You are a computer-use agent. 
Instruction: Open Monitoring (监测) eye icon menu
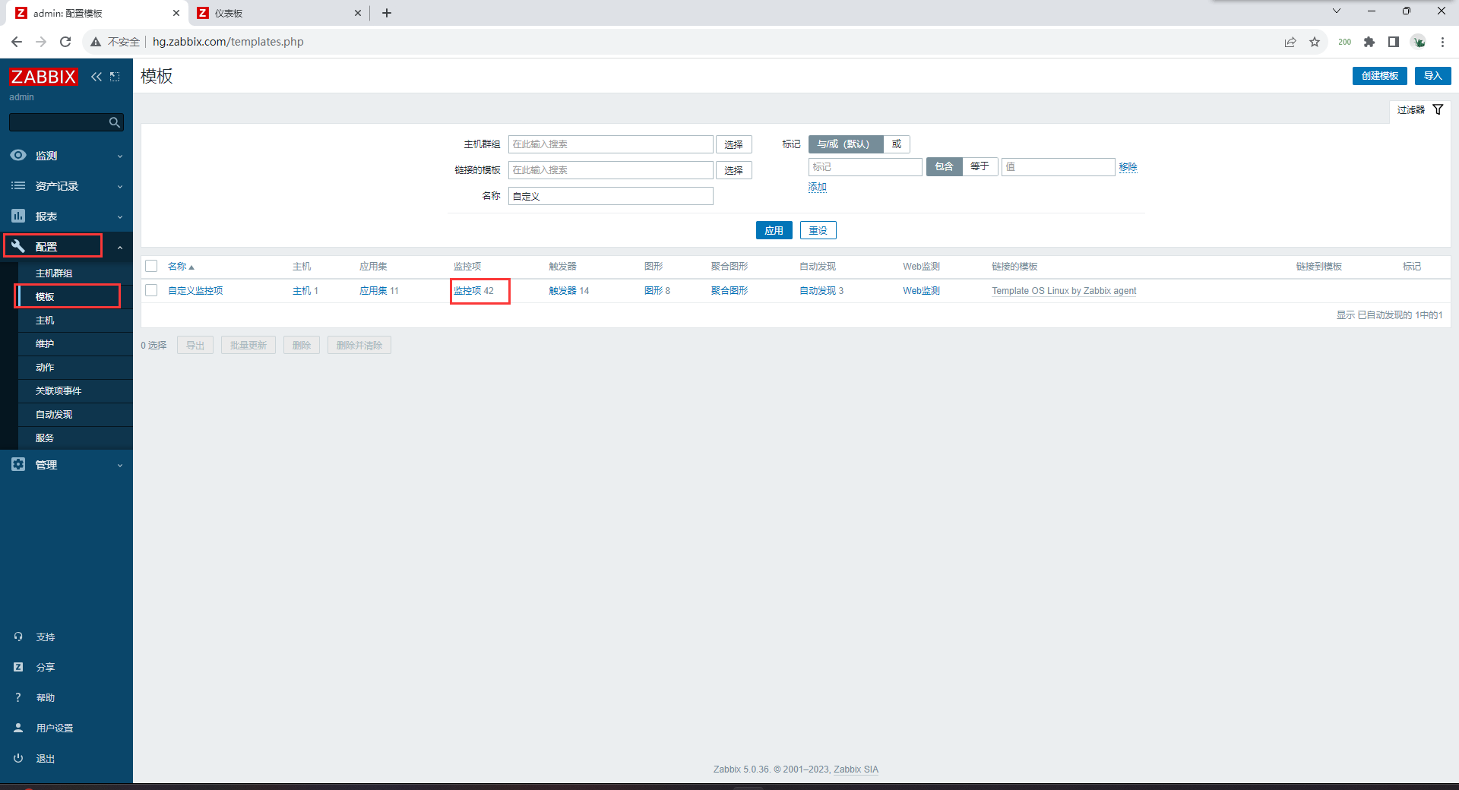pos(18,155)
